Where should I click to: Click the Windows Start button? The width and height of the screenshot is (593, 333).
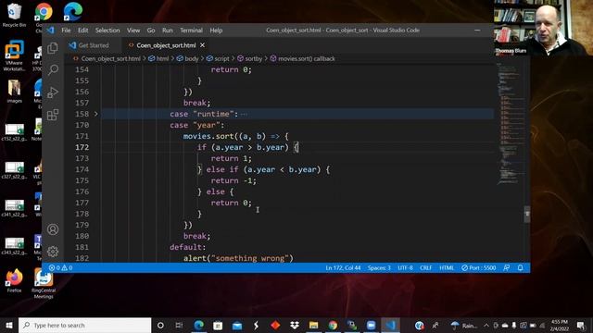pyautogui.click(x=8, y=325)
